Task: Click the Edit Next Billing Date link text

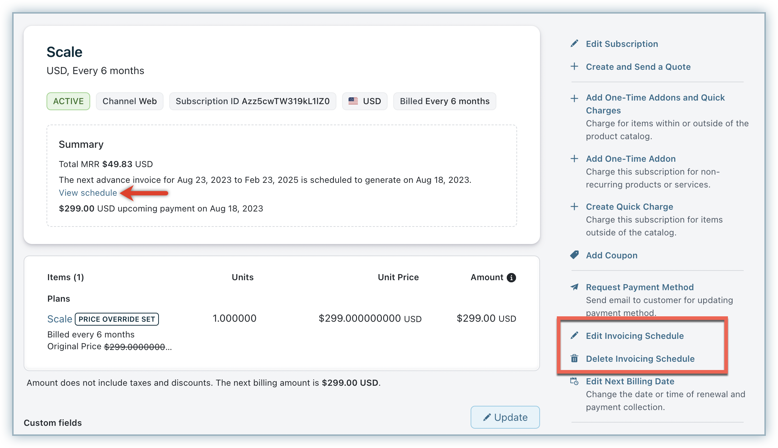Action: (630, 381)
